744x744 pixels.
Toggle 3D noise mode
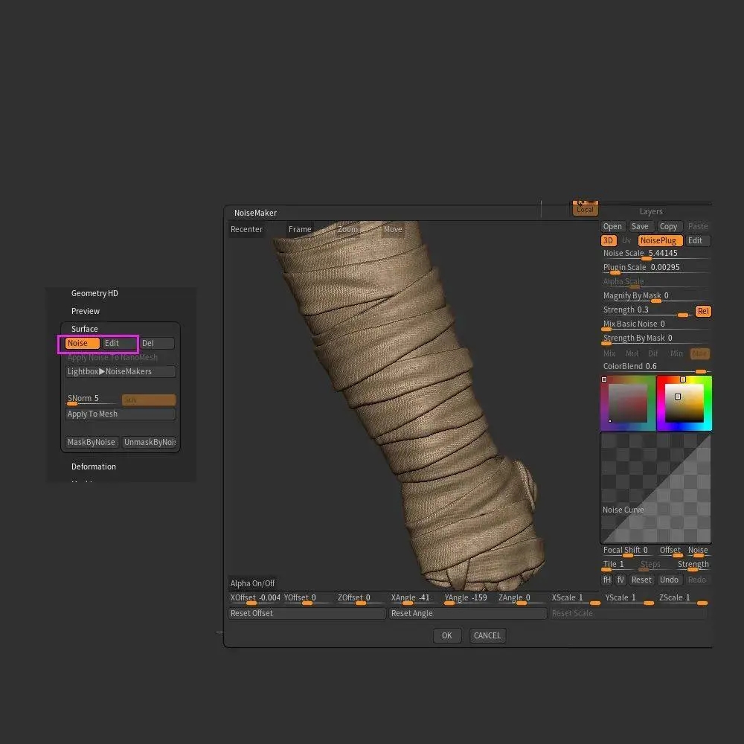[x=609, y=240]
